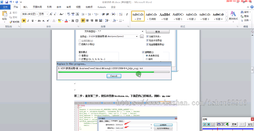Select center text alignment
Image resolution: width=254 pixels, height=131 pixels.
point(87,21)
